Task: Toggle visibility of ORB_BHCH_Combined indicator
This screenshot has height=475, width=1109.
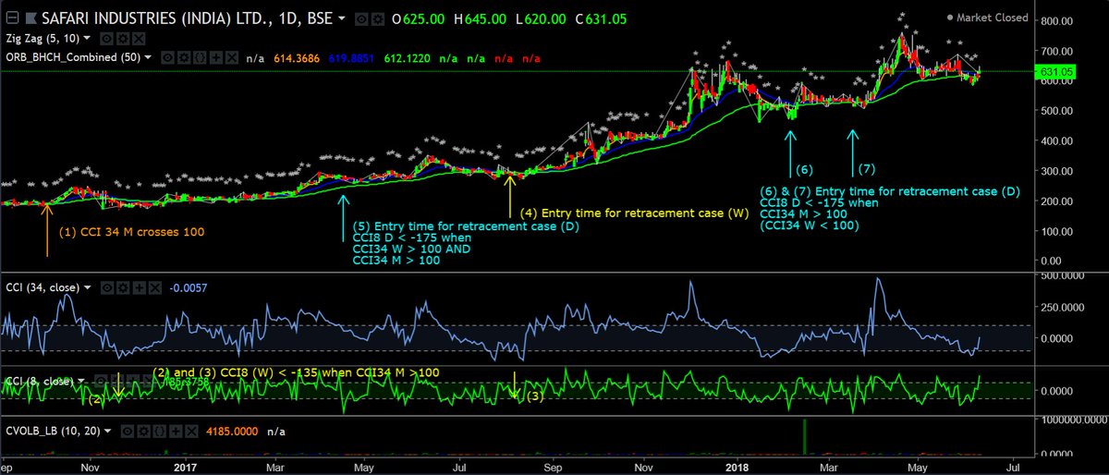Action: point(168,57)
